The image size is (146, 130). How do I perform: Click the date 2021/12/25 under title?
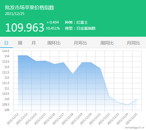point(15,14)
